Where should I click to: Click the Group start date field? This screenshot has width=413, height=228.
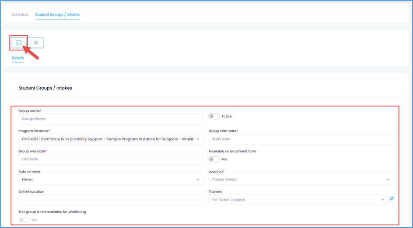(301, 139)
